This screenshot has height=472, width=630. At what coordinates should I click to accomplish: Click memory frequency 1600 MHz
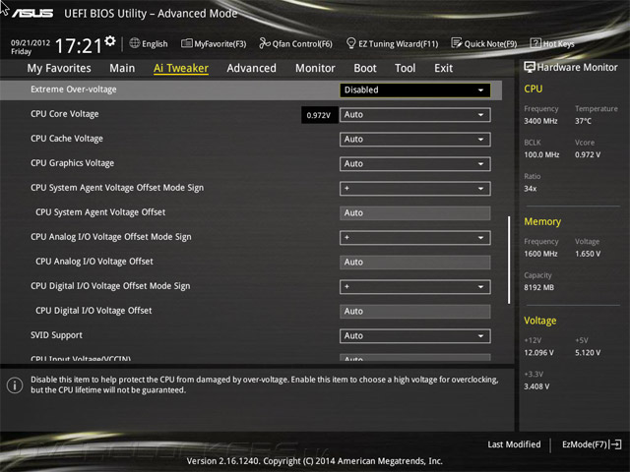(540, 254)
